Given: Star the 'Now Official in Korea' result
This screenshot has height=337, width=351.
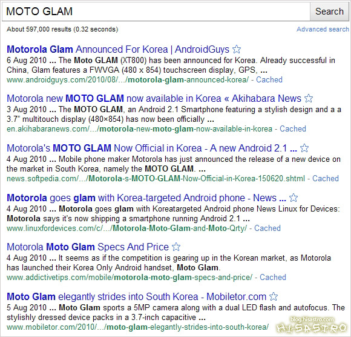Looking at the screenshot, I should coord(304,148).
